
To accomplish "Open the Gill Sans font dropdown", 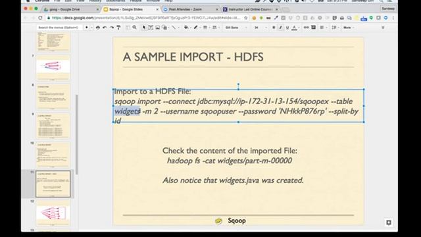I will pos(236,28).
